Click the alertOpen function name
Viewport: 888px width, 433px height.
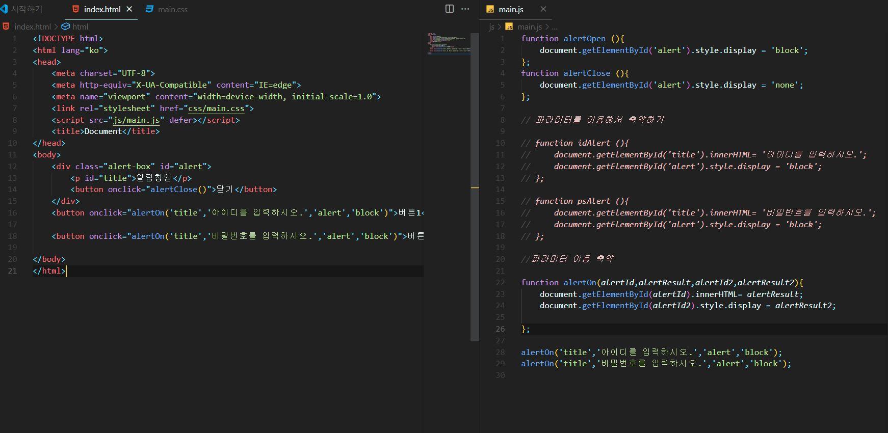[584, 38]
